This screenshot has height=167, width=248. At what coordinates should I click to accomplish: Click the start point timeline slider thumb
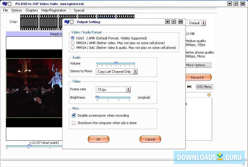(x=29, y=147)
